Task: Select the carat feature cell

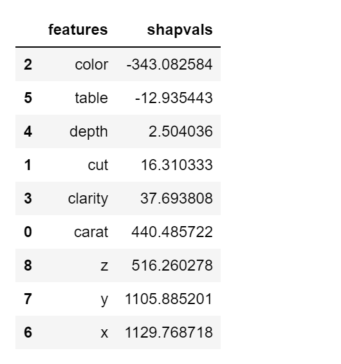Action: coord(91,232)
